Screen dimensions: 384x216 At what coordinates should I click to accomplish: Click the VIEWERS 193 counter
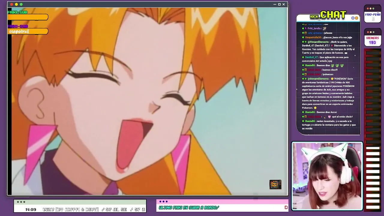pos(373,37)
